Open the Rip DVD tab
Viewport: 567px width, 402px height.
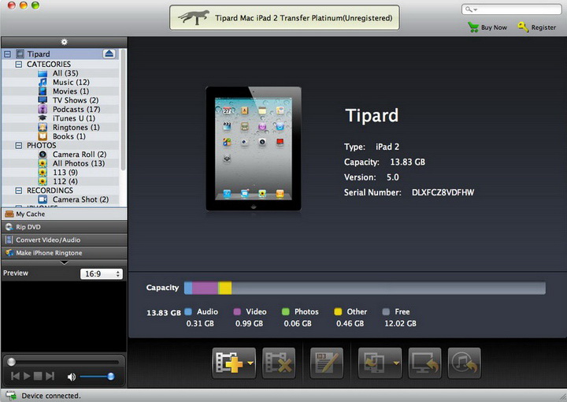(64, 227)
